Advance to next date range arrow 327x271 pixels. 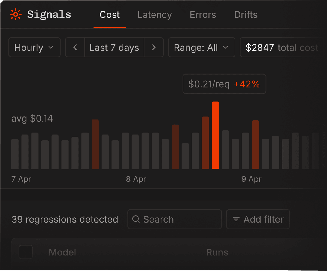(x=154, y=48)
